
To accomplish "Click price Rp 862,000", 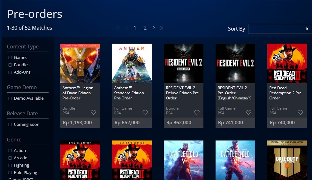I will 179,123.
